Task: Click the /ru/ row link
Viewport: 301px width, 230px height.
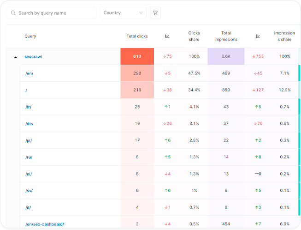Action: [x=29, y=157]
